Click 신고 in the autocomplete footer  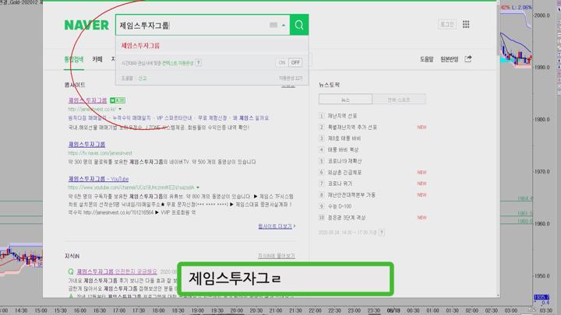click(x=143, y=79)
